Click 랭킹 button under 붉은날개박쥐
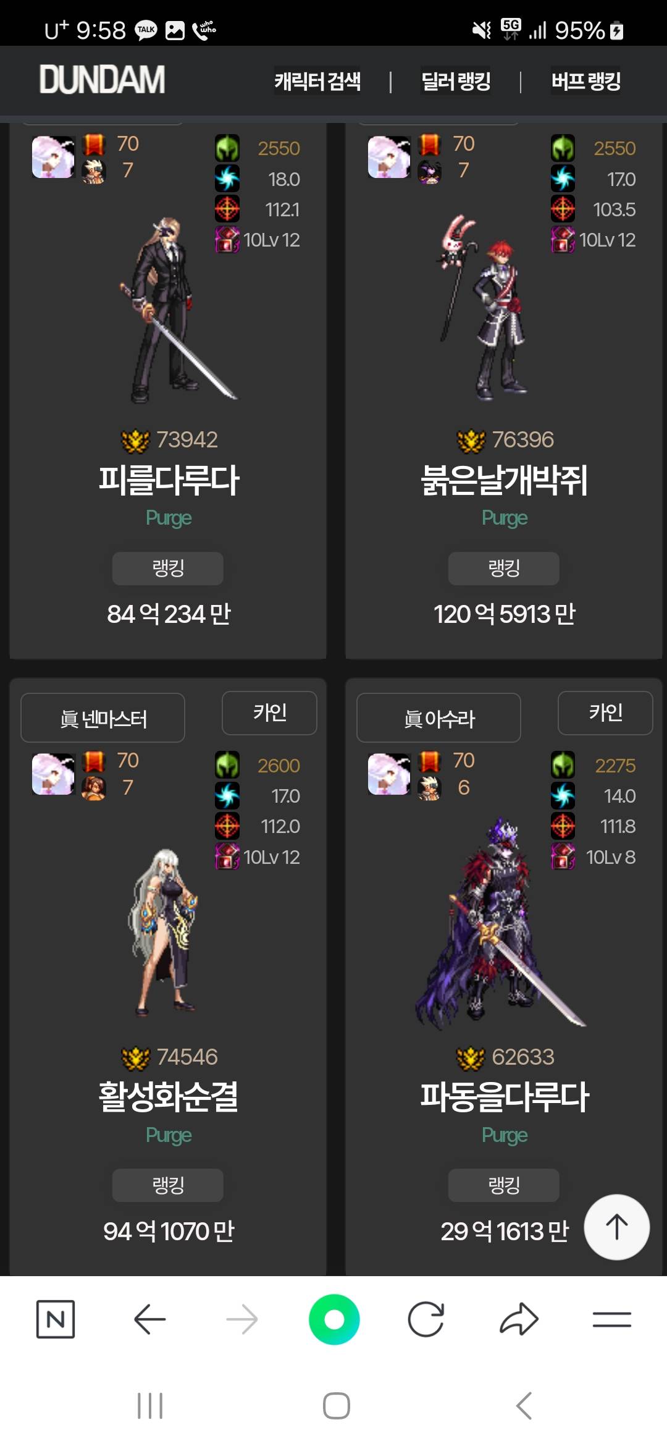Screen dimensions: 667x1446 point(504,569)
